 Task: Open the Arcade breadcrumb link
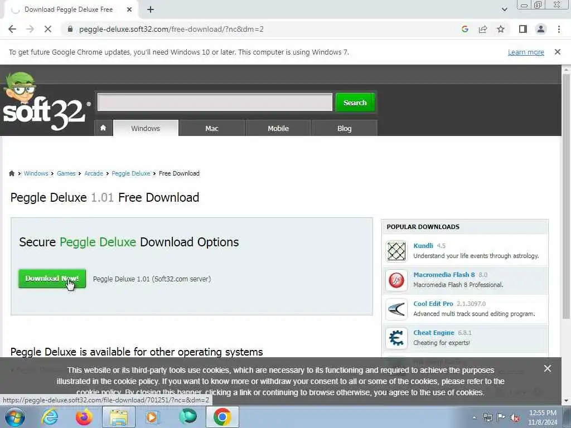(x=94, y=174)
